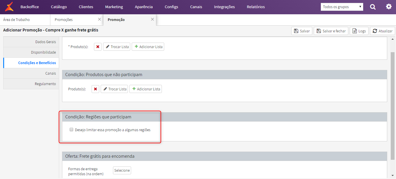Click Condição: Produtos que não participam header
This screenshot has width=396, height=179.
(224, 75)
